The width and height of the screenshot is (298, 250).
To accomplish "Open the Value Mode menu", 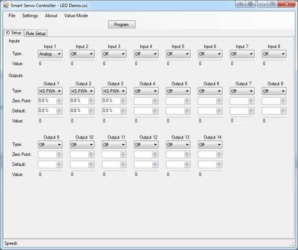I will 76,15.
